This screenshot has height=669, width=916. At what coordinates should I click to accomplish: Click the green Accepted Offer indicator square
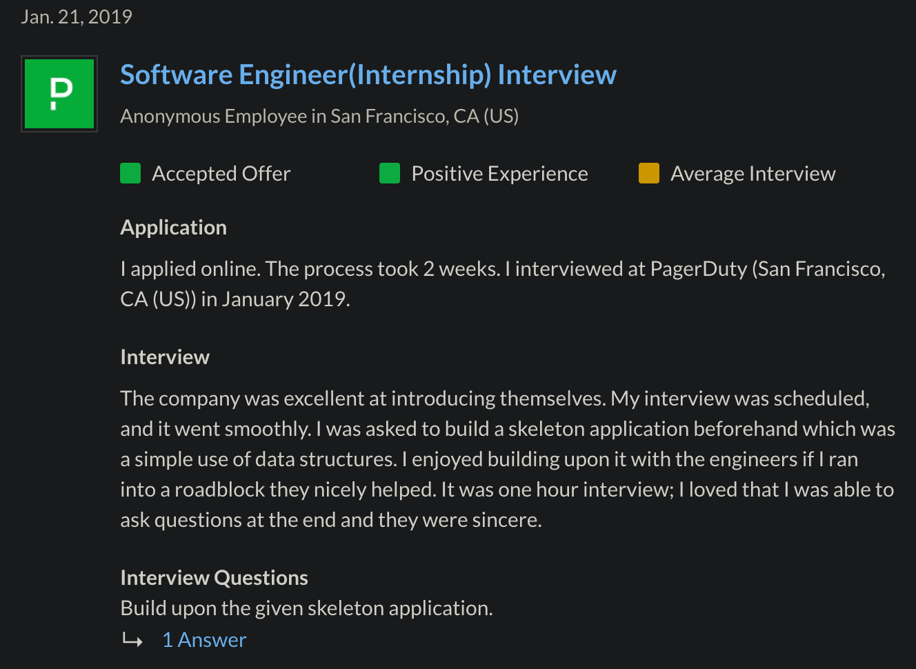pos(130,173)
